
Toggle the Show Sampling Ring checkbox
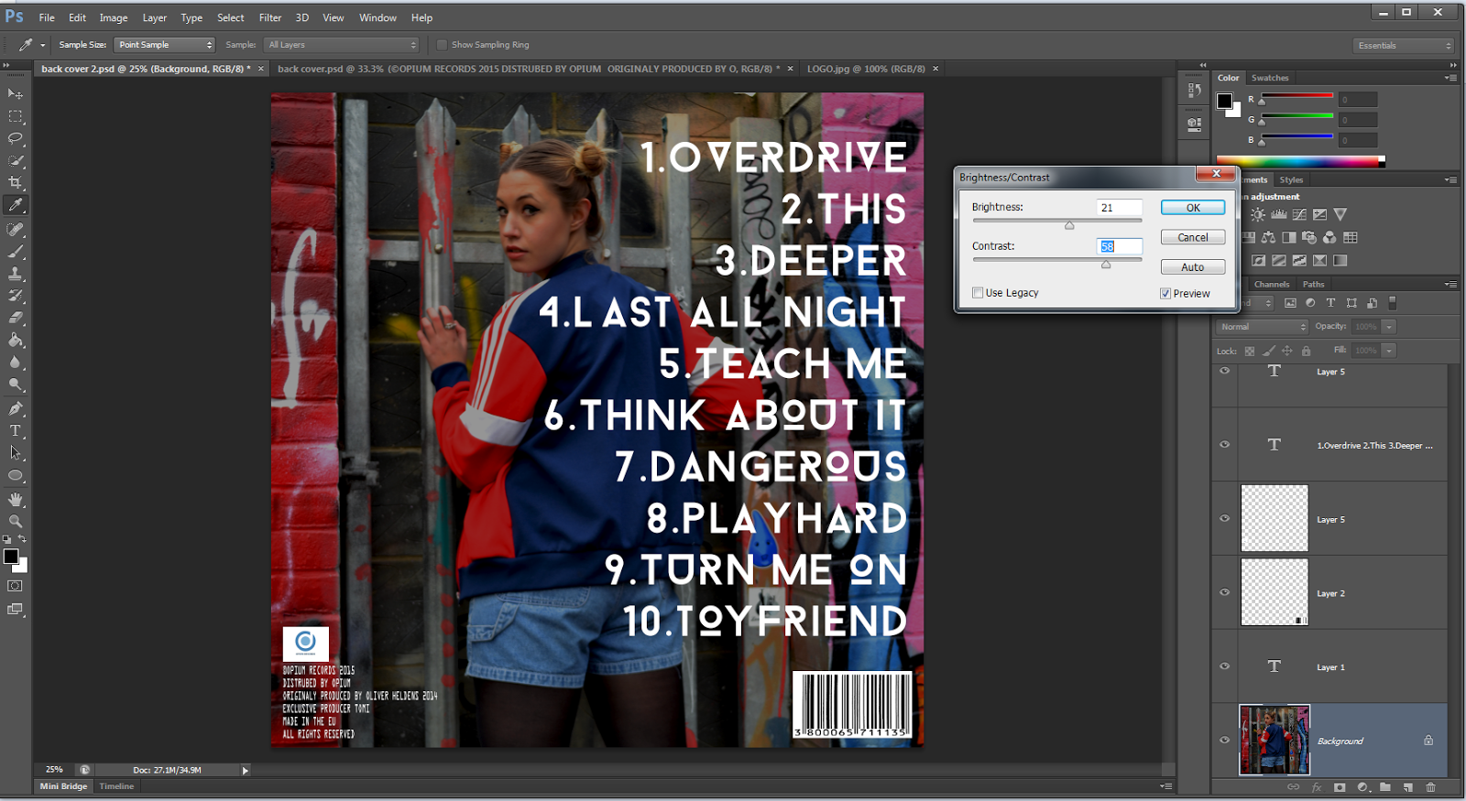443,45
